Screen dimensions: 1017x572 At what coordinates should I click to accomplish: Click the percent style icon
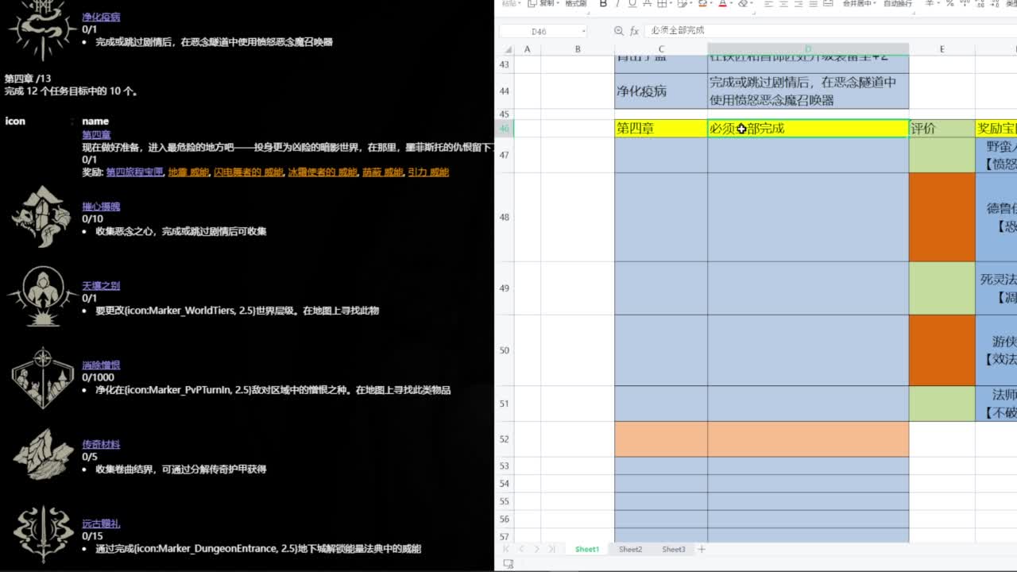coord(949,3)
